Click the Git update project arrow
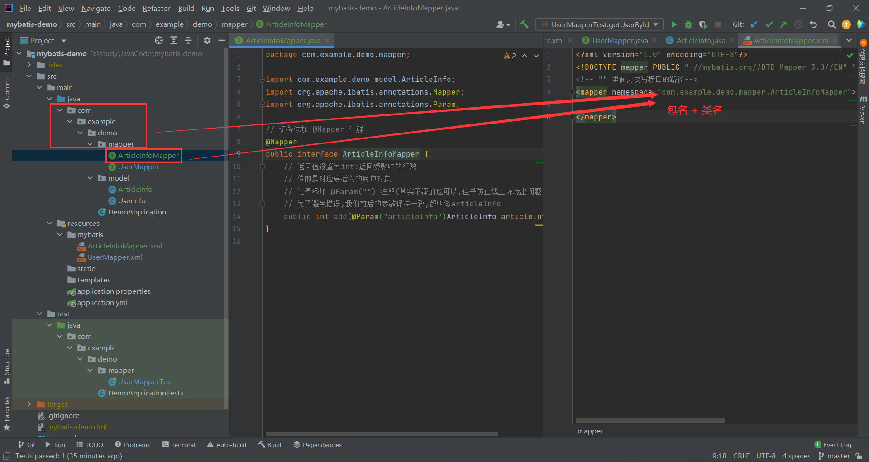 coord(754,24)
